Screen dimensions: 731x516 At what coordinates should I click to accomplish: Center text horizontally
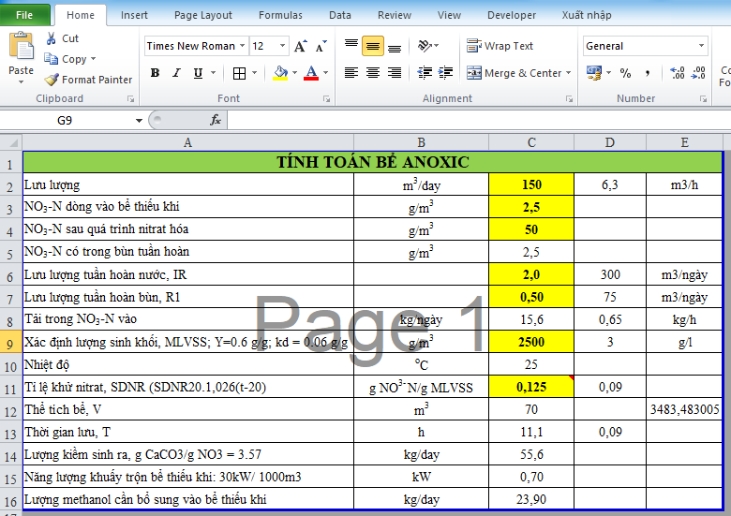[x=372, y=73]
